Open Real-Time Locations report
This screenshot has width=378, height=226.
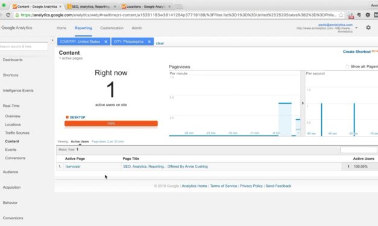coord(13,124)
